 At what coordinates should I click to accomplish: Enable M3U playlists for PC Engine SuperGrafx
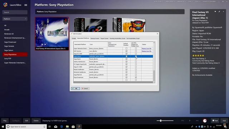pos(136,64)
